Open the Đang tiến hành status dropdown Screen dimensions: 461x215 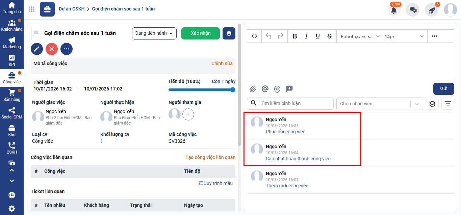154,33
